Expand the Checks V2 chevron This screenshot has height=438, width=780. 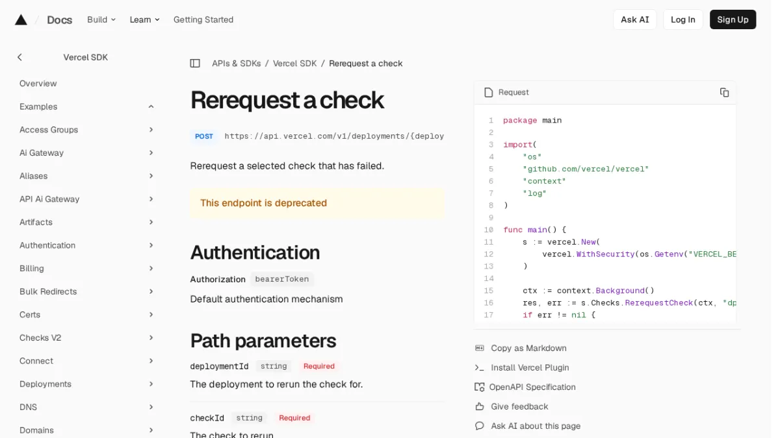click(x=151, y=337)
